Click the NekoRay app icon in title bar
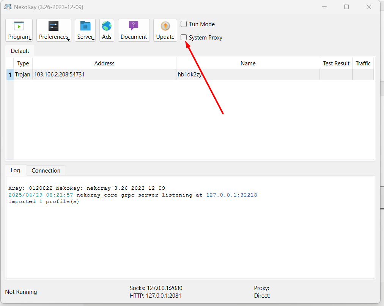Viewport: 384px width, 306px height. (8, 7)
